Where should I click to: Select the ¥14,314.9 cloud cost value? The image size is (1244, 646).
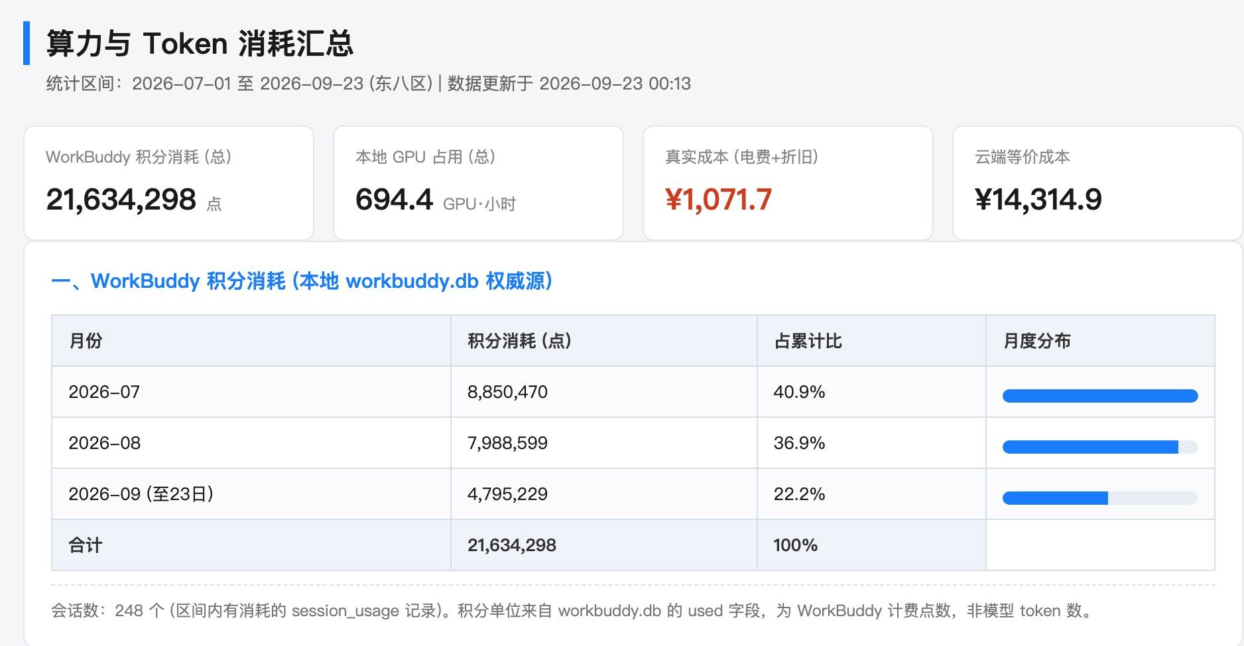1038,199
